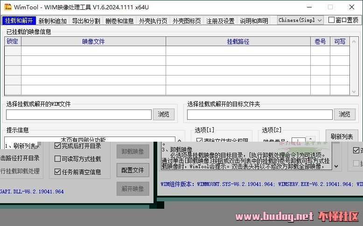Toggle the 任务前清空信息 checkbox

58,172
